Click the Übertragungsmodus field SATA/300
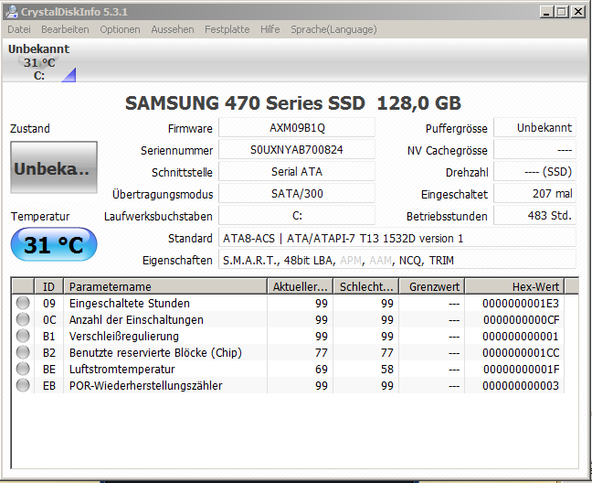592x483 pixels. pos(297,194)
